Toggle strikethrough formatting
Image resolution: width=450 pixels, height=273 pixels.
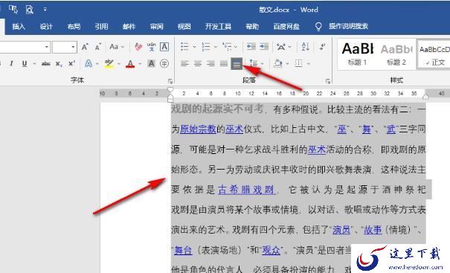click(45, 64)
